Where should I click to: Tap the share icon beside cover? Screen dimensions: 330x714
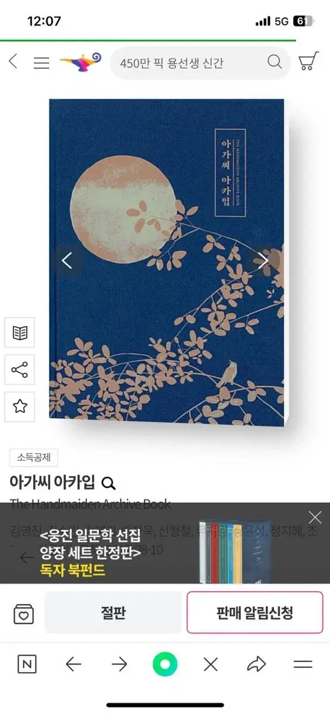[20, 369]
